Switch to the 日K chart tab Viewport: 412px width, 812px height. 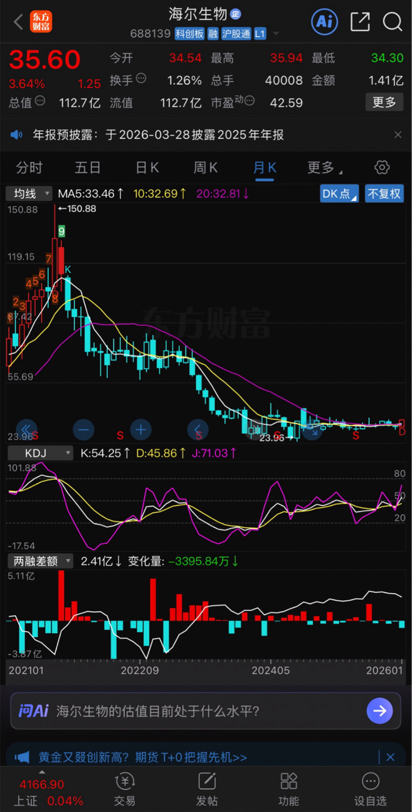coord(147,168)
